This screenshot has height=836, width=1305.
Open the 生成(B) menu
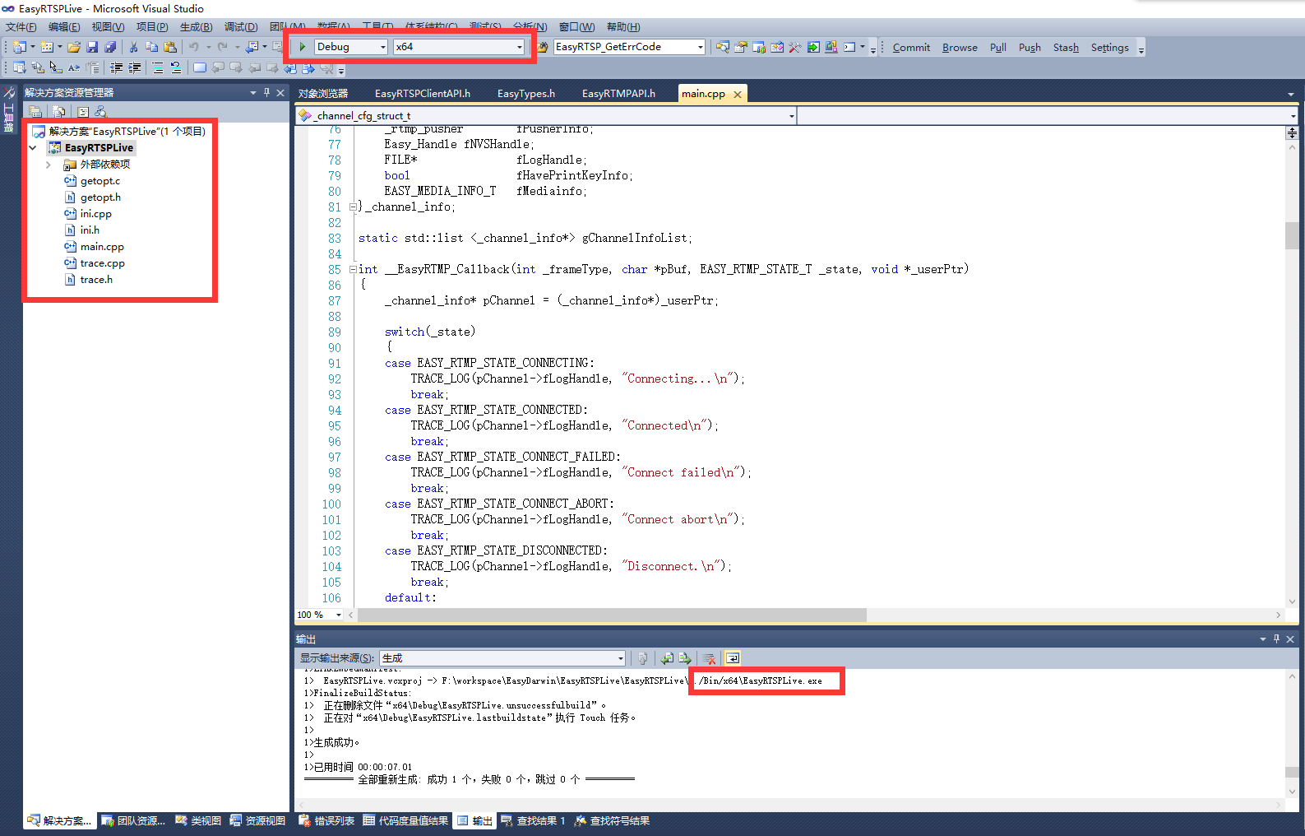click(x=196, y=27)
